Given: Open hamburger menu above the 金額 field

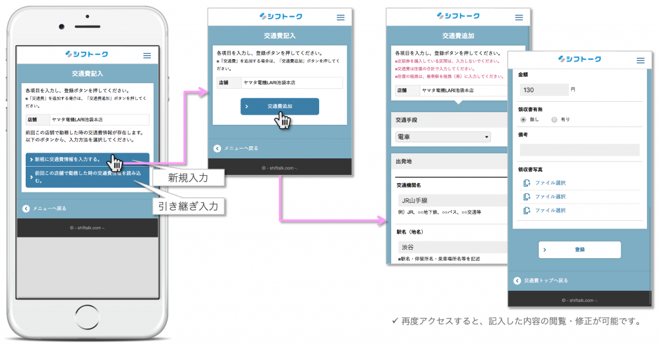Looking at the screenshot, I should (x=640, y=60).
